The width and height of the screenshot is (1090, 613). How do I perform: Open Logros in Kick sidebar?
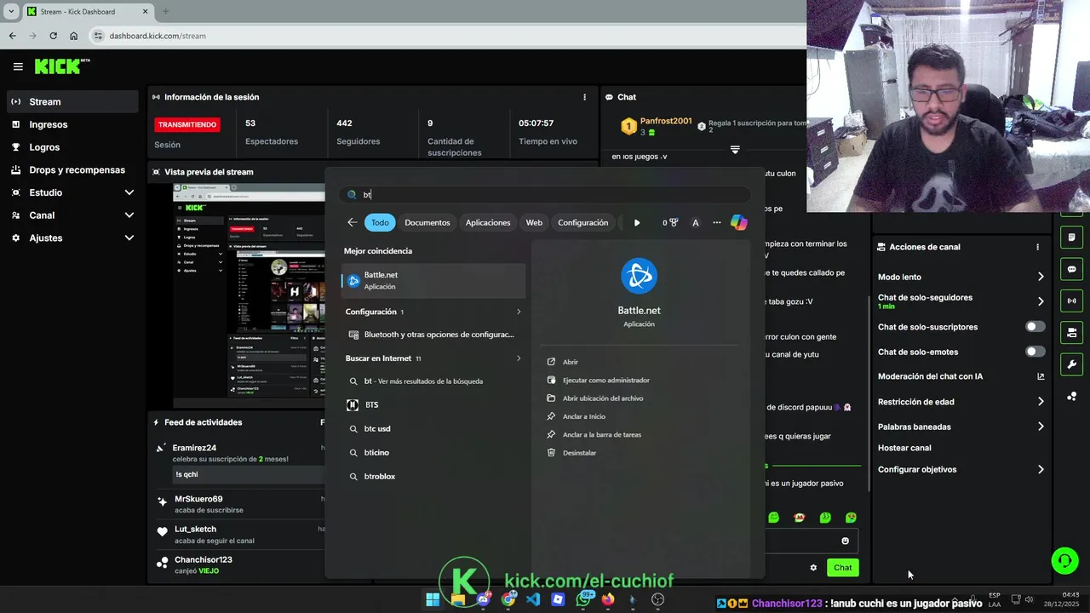pyautogui.click(x=72, y=147)
